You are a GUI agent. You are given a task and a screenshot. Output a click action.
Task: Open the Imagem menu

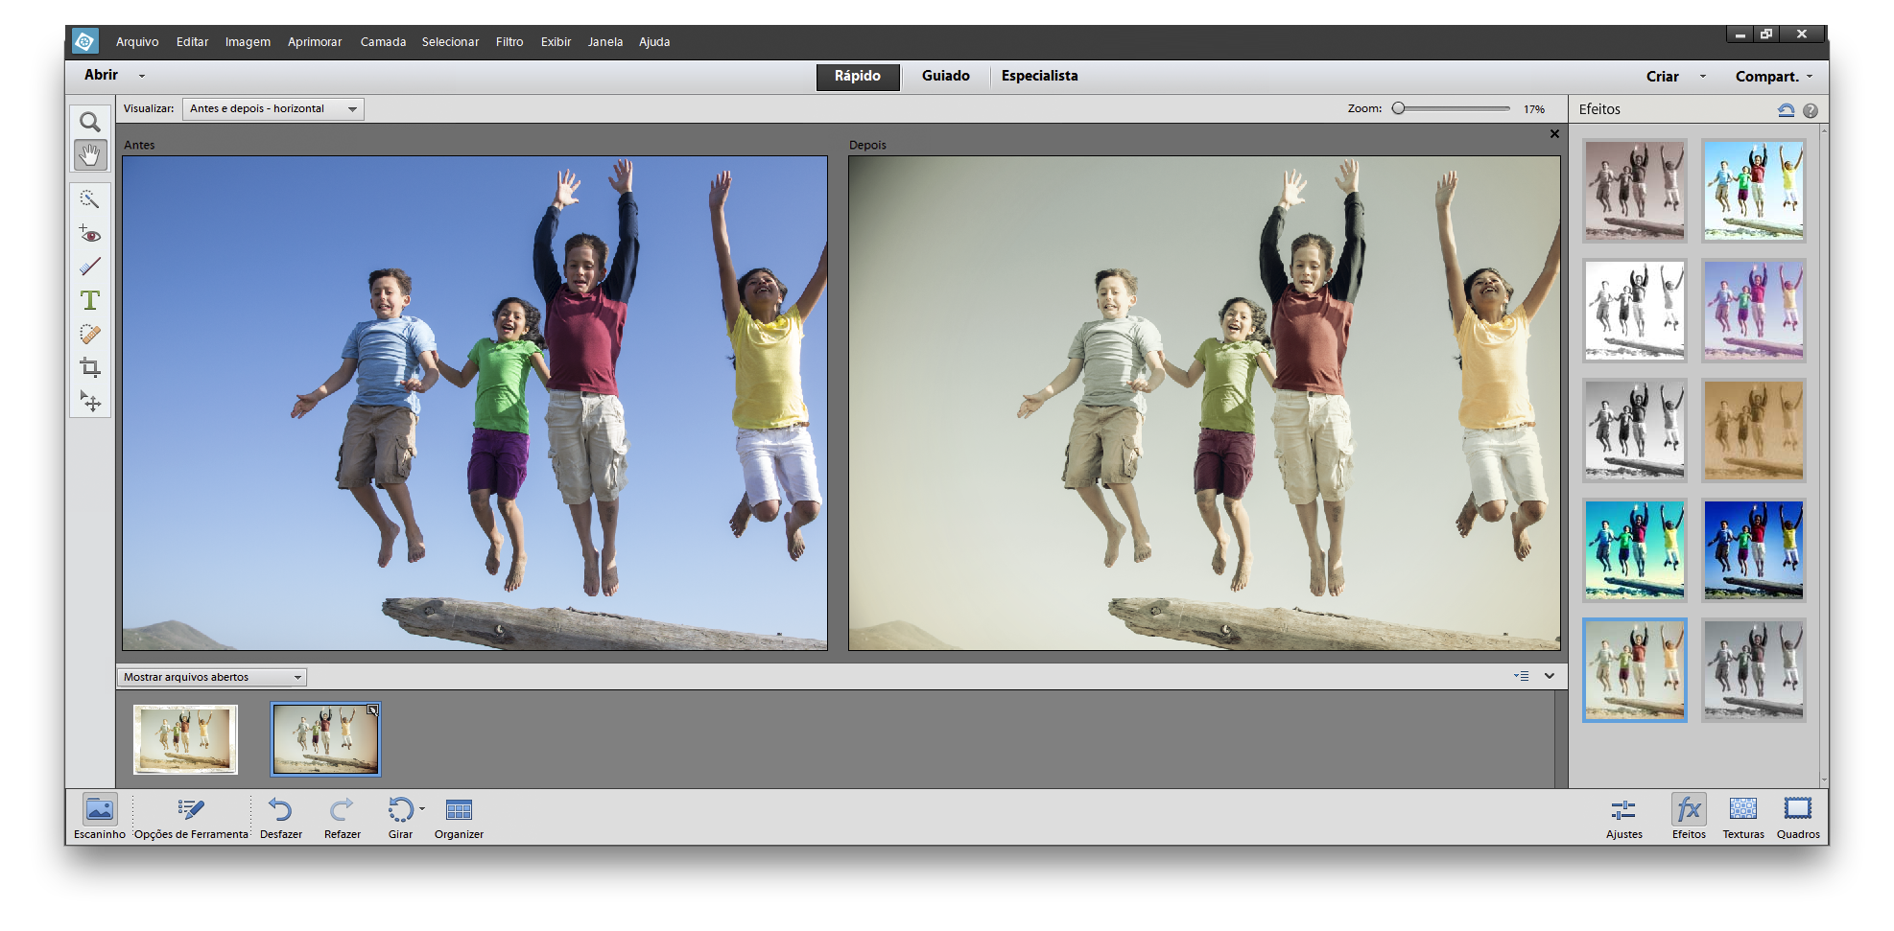248,42
